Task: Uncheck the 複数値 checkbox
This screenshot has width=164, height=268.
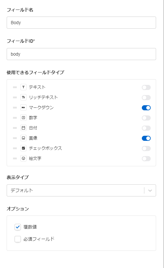Action: pos(18,227)
